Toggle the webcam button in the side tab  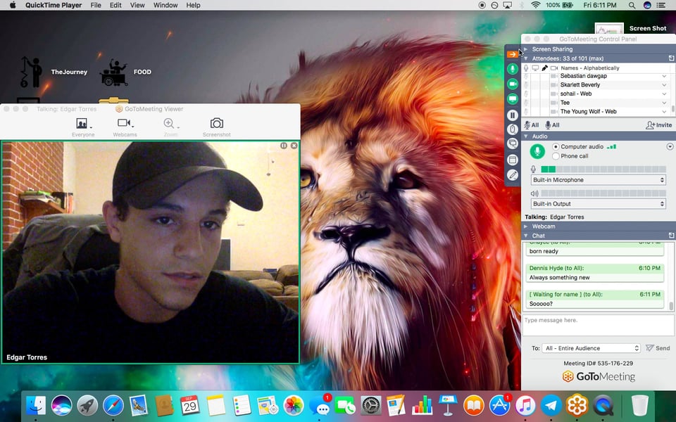[512, 84]
